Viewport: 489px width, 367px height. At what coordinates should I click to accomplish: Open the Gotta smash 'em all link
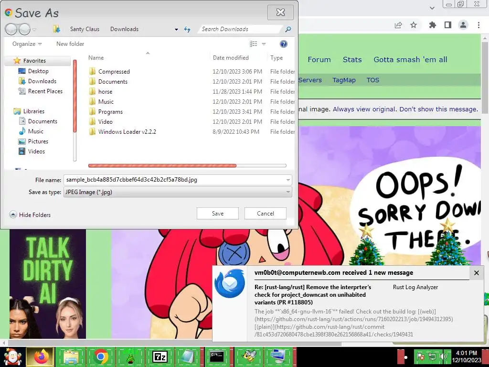(x=410, y=60)
